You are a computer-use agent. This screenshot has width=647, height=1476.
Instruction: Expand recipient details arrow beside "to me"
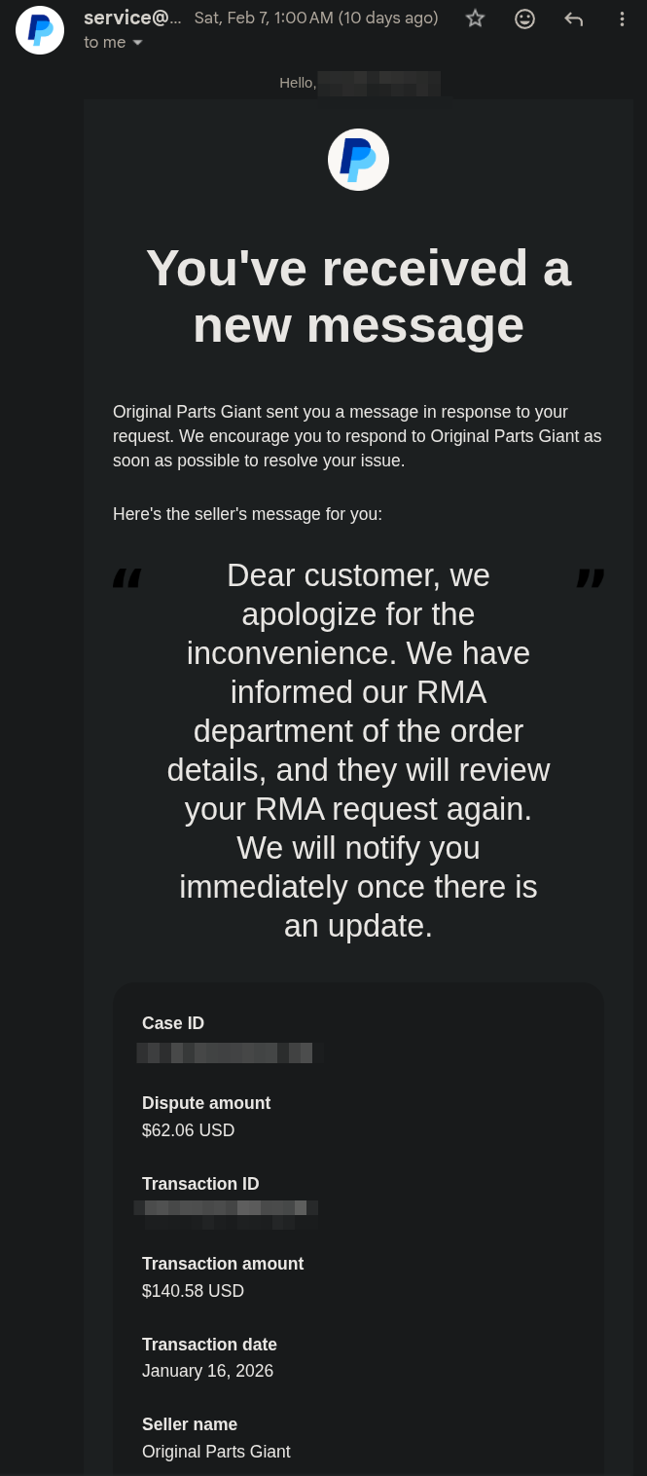pyautogui.click(x=137, y=43)
